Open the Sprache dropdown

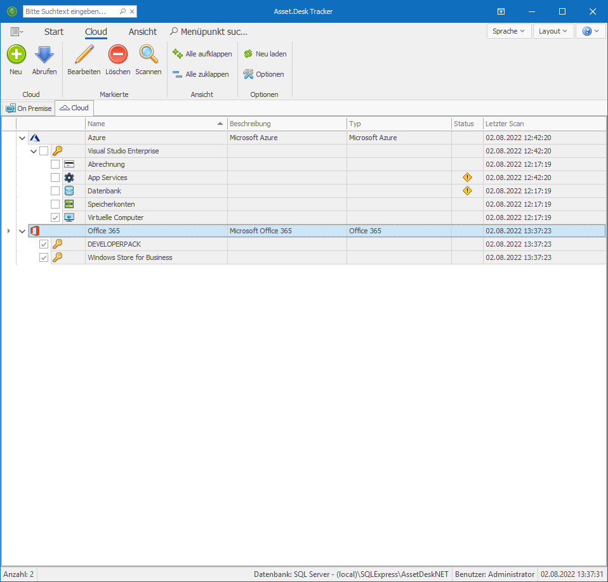tap(508, 31)
